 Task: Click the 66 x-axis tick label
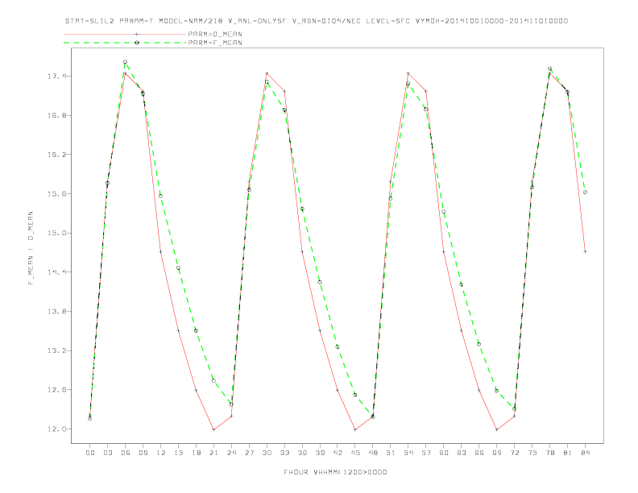(x=479, y=453)
